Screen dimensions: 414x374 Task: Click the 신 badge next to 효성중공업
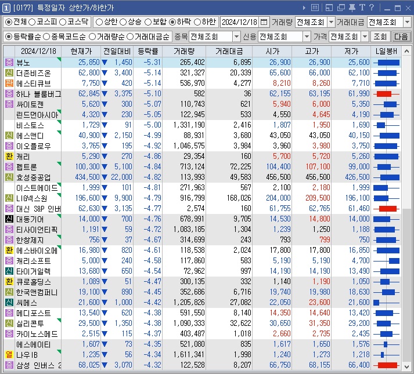(9, 177)
